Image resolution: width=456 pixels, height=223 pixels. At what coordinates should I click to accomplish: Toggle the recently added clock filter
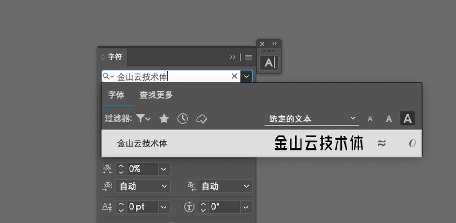pyautogui.click(x=183, y=118)
